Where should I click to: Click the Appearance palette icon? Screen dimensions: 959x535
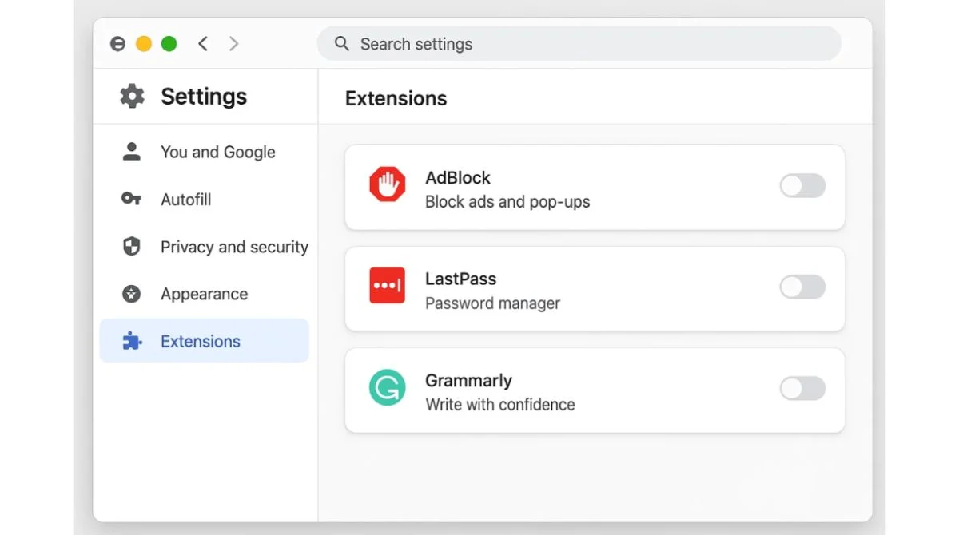[x=131, y=294]
